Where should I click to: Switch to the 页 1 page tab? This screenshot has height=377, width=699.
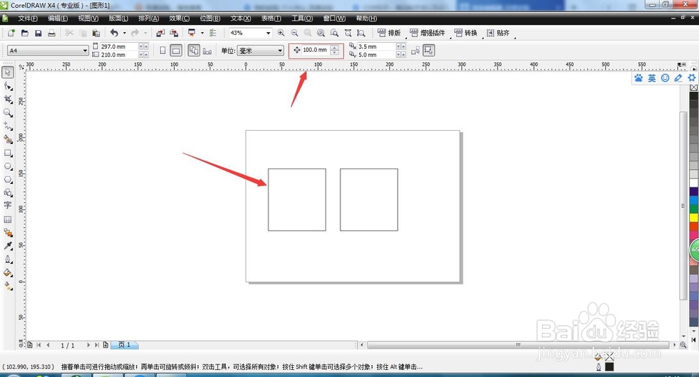(x=124, y=345)
